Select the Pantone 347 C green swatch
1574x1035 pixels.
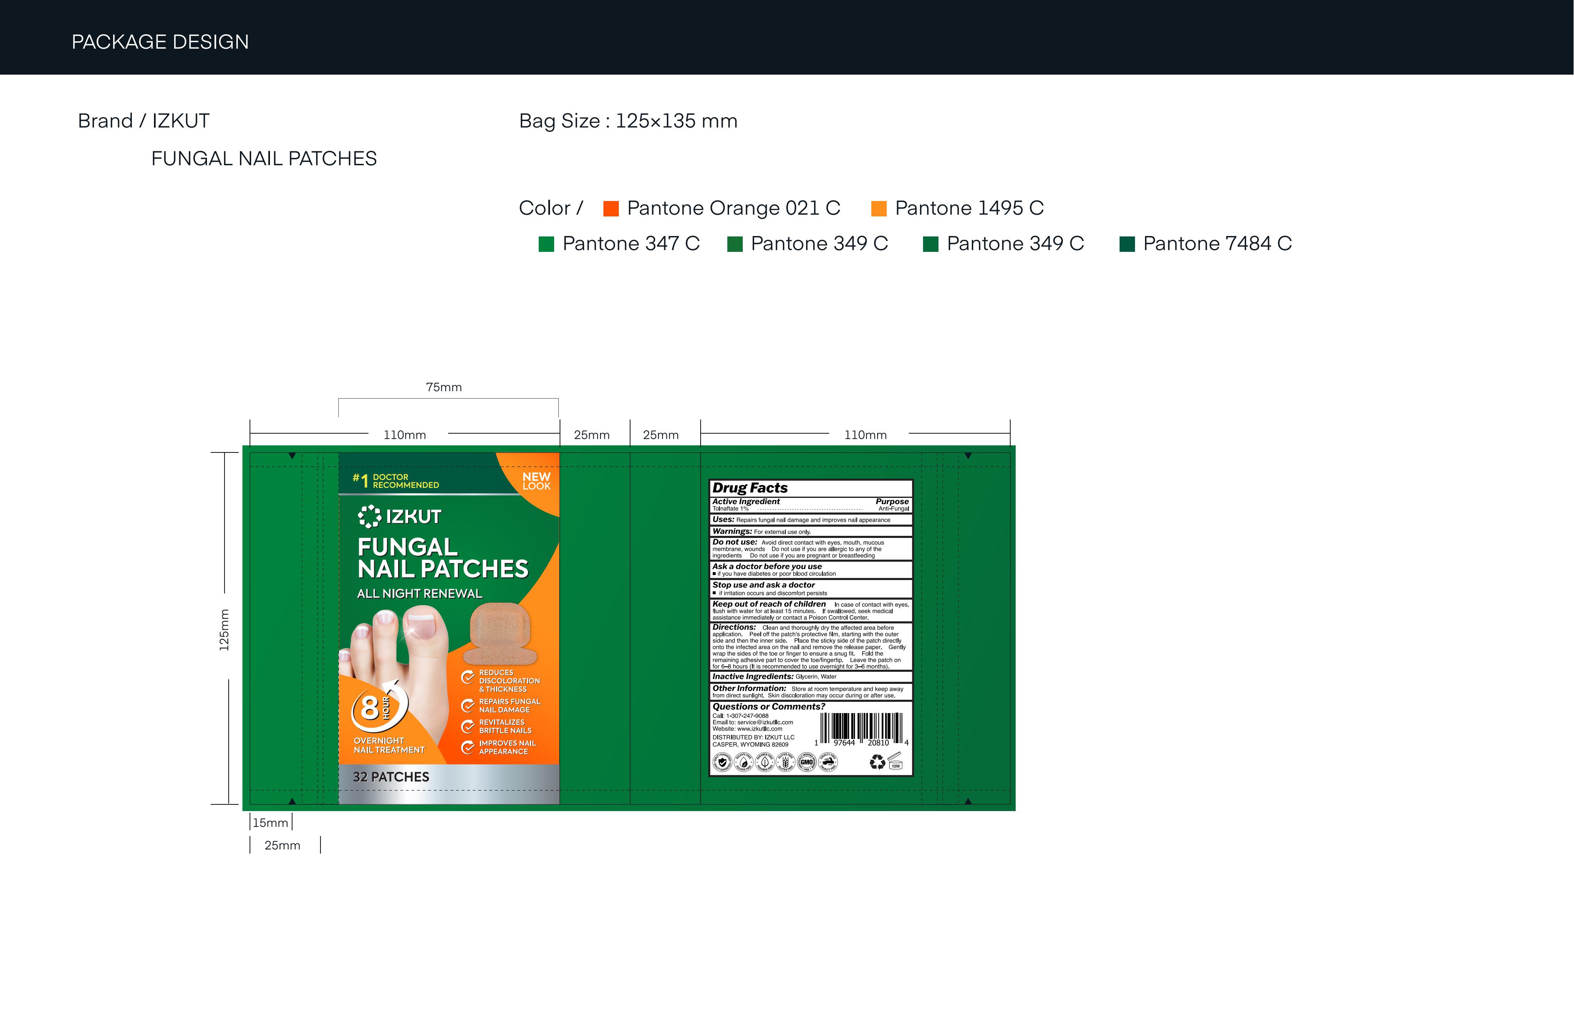click(546, 244)
